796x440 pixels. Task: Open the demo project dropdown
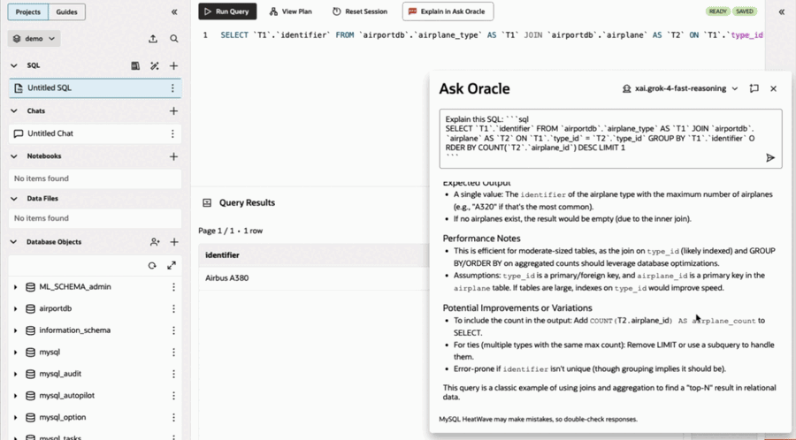(34, 39)
